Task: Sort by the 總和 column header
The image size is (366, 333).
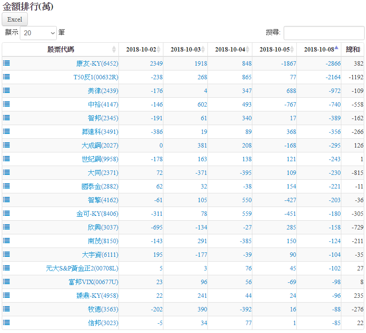Action: click(x=353, y=49)
